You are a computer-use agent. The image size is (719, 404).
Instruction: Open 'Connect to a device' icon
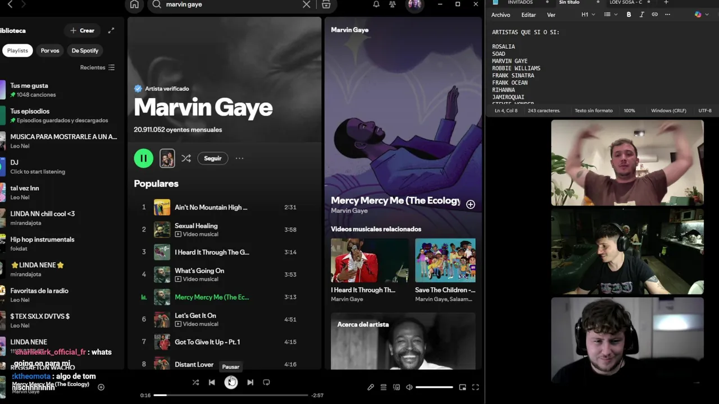397,387
